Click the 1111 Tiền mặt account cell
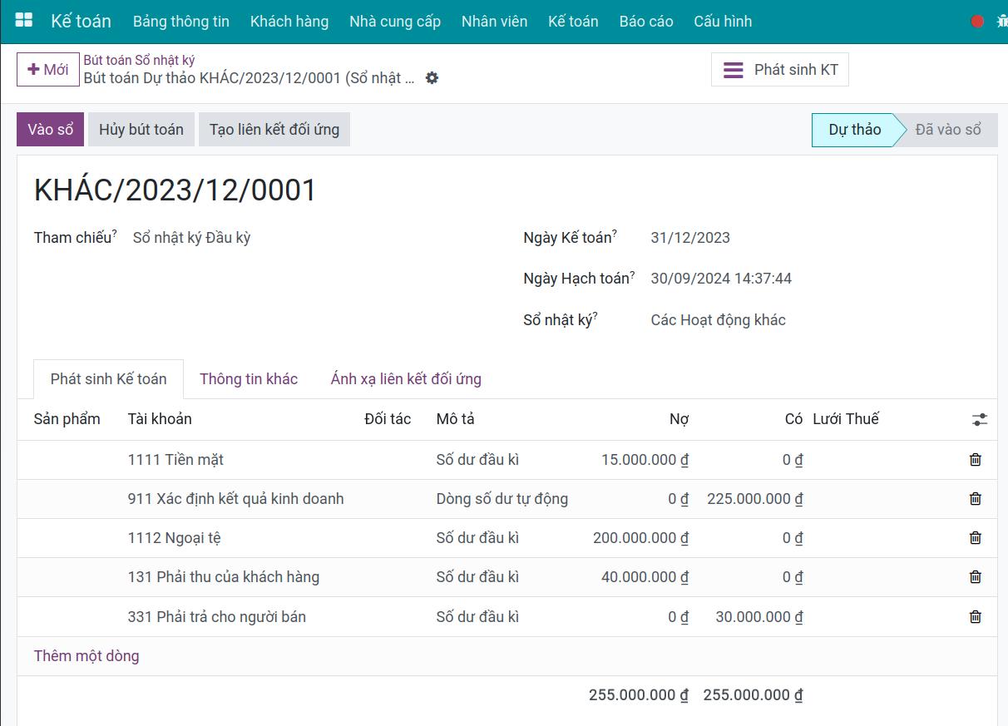 [x=175, y=460]
